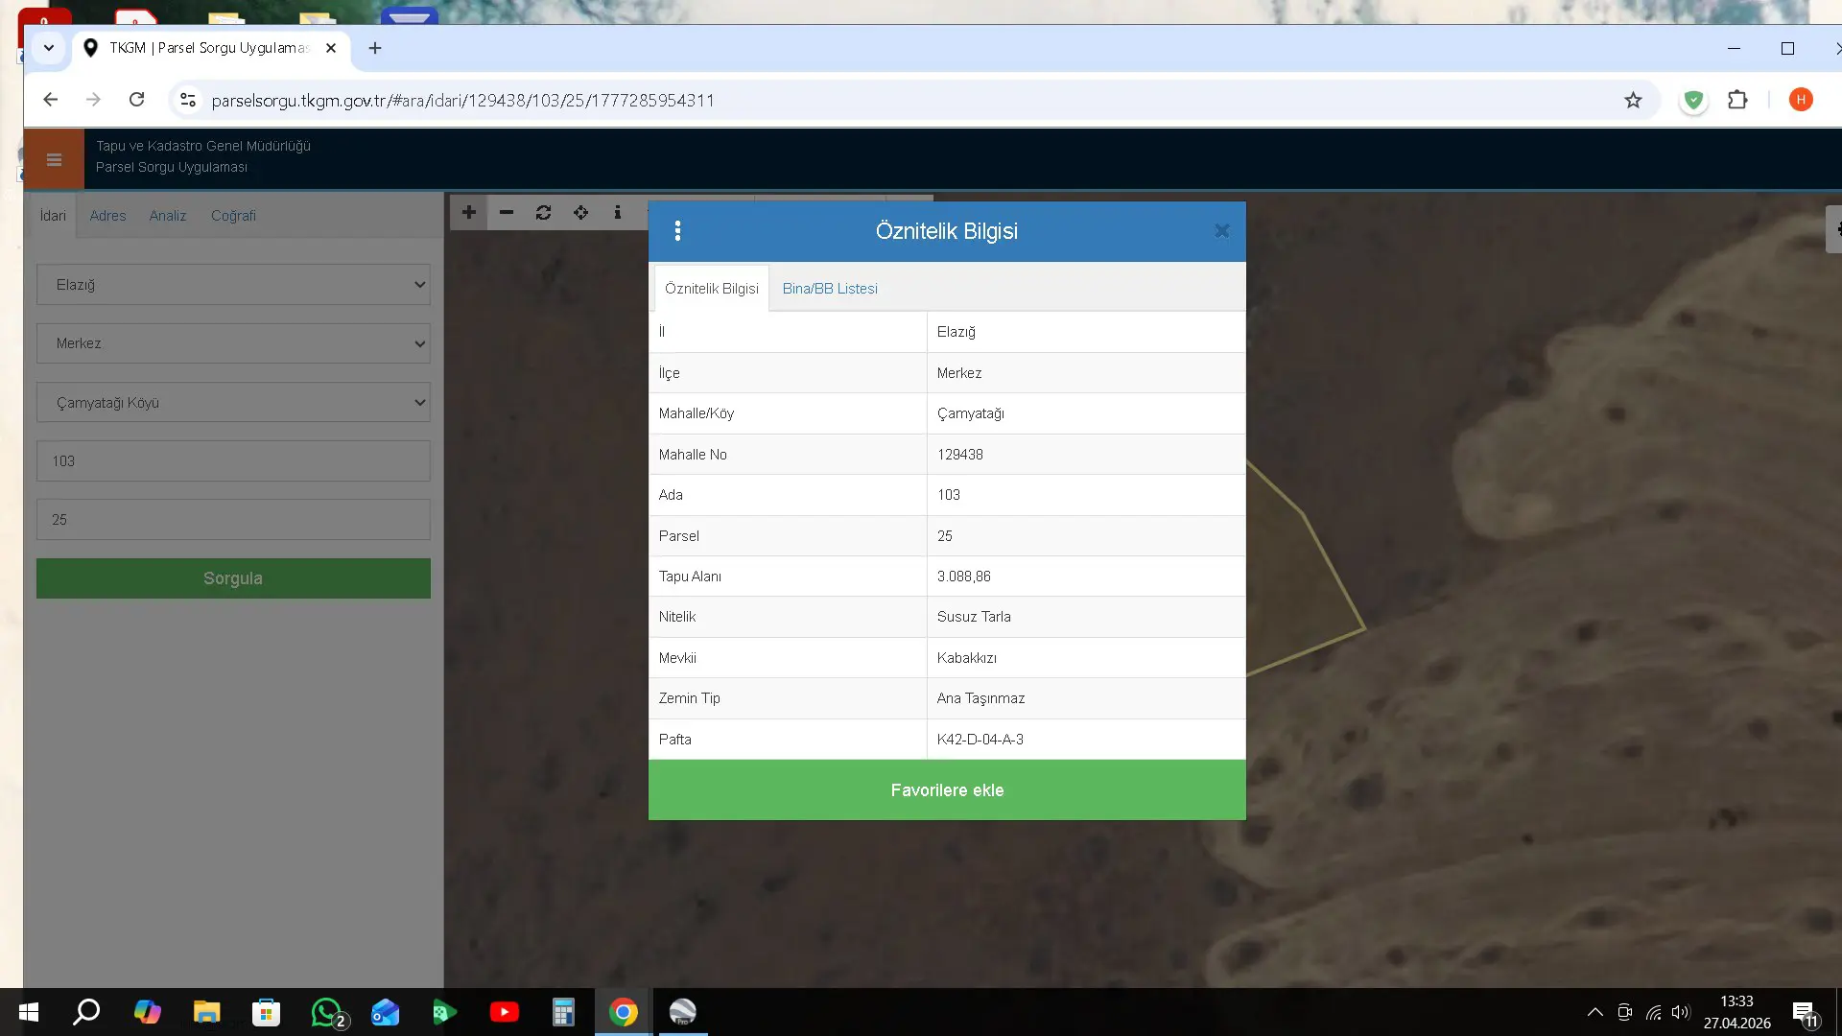Screen dimensions: 1842x1036
Task: Switch to the Analiz tab
Action: [168, 216]
